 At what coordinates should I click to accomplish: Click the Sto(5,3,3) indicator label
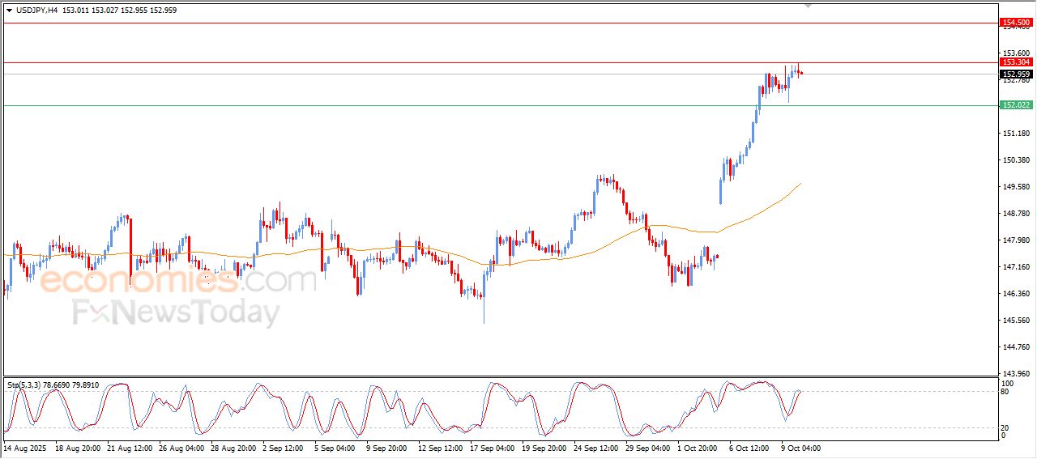click(24, 385)
